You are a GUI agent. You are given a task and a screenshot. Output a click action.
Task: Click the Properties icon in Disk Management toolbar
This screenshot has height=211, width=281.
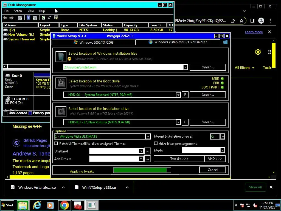(x=49, y=18)
